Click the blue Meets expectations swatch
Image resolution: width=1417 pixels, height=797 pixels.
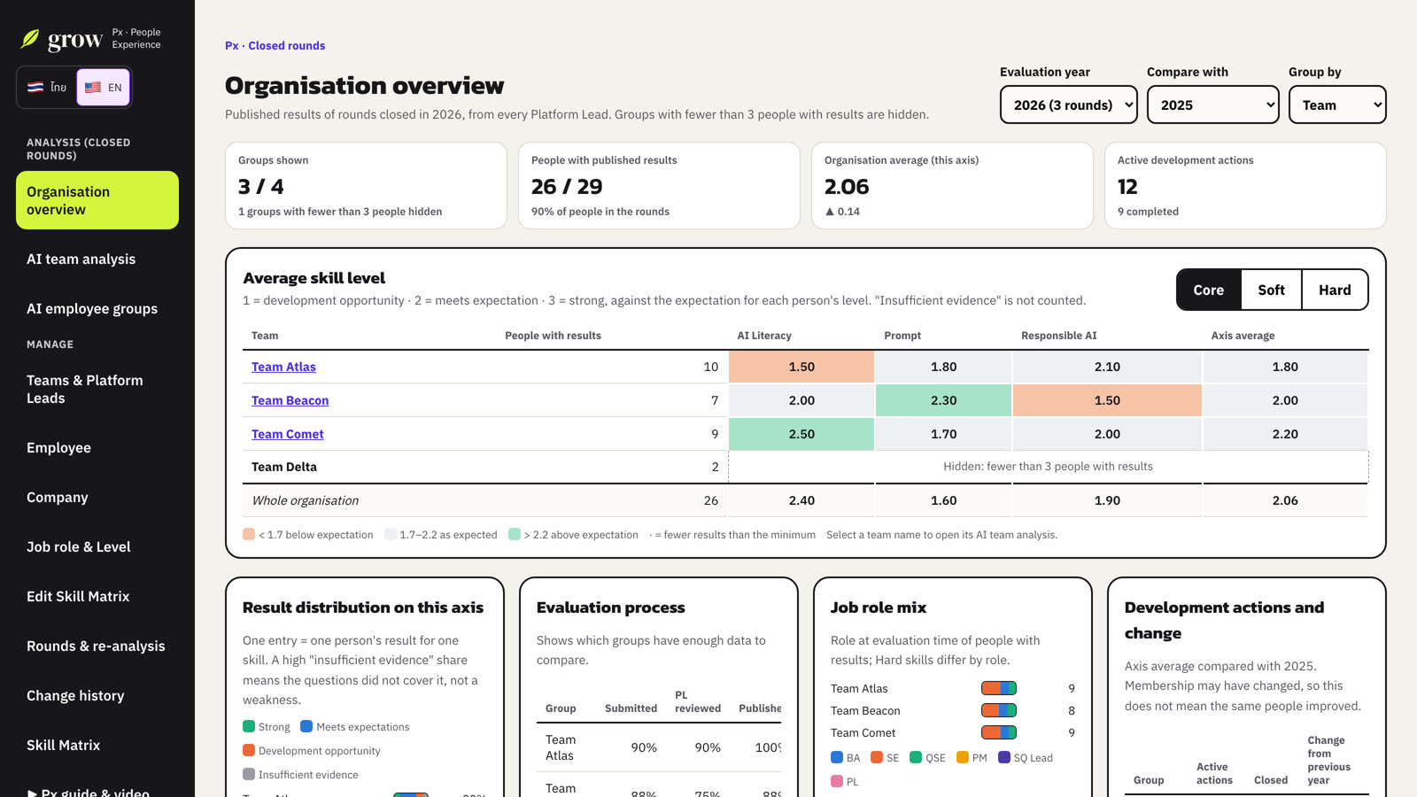coord(306,726)
